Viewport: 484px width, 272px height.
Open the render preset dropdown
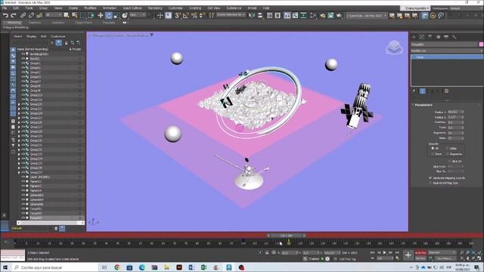click(x=366, y=15)
